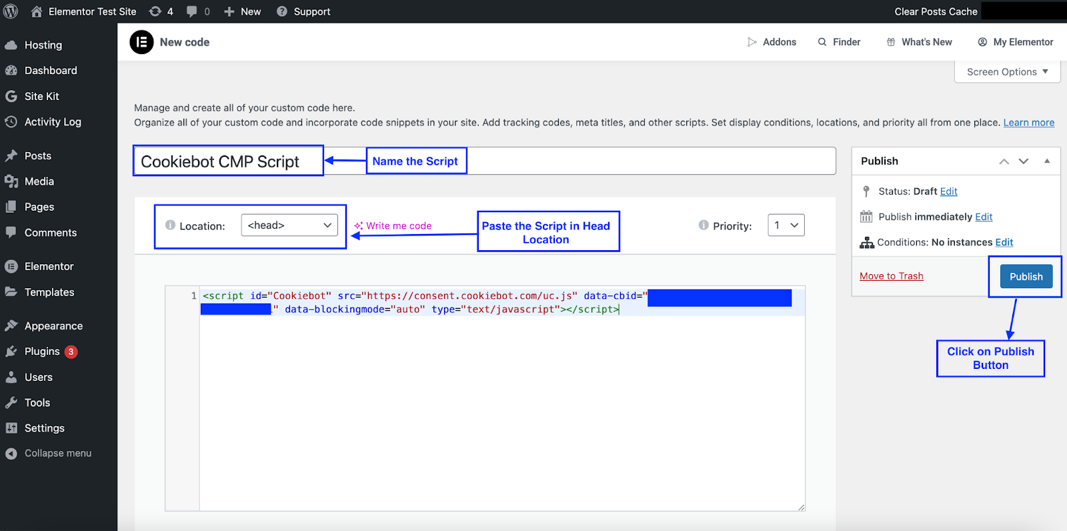Viewport: 1067px width, 531px height.
Task: Click the updates icon showing 4
Action: (155, 11)
